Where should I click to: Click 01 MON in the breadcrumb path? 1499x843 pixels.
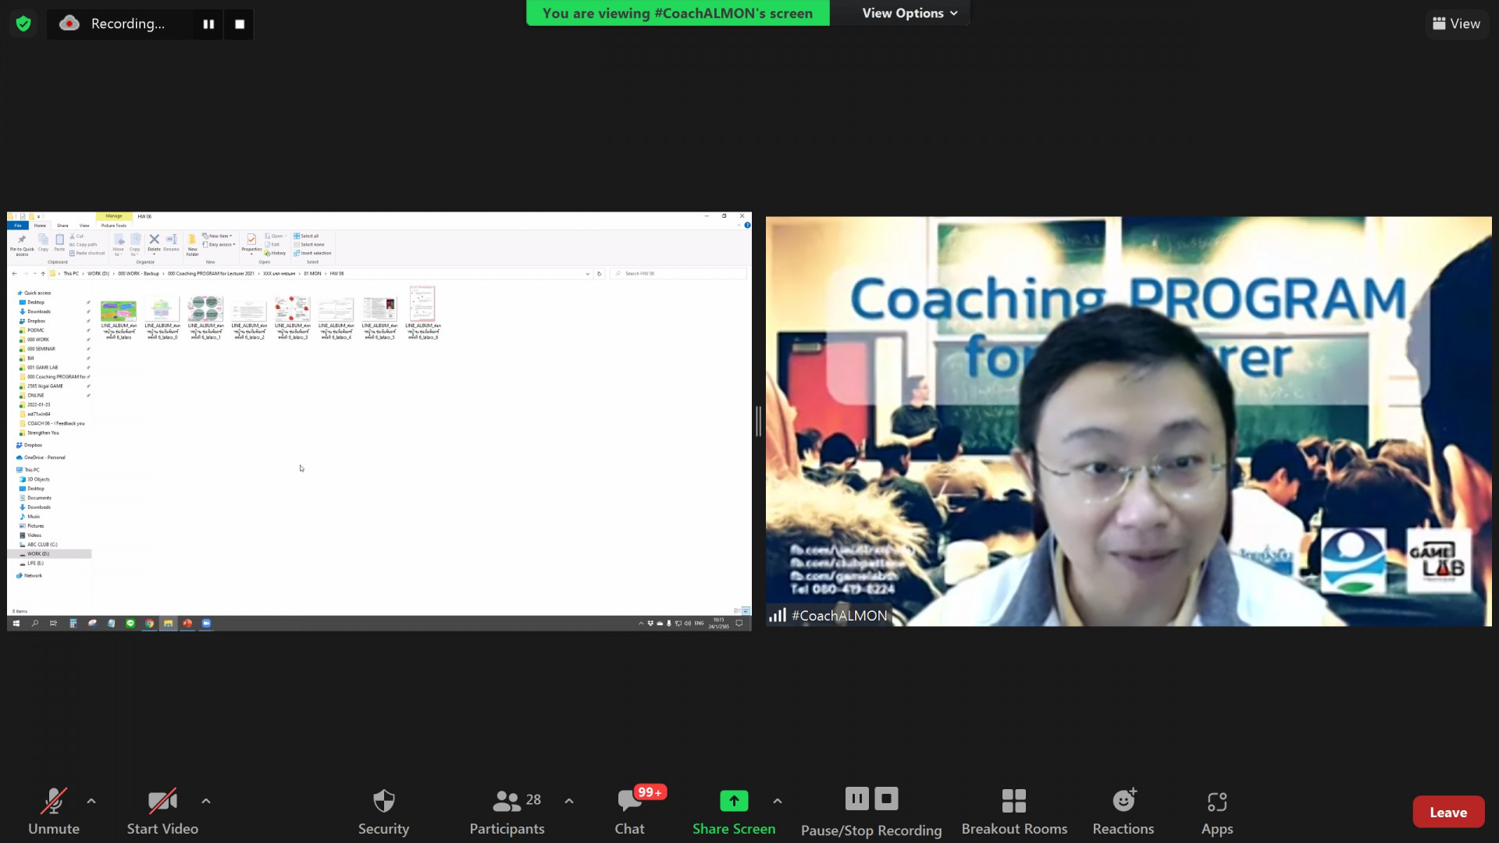coord(312,274)
